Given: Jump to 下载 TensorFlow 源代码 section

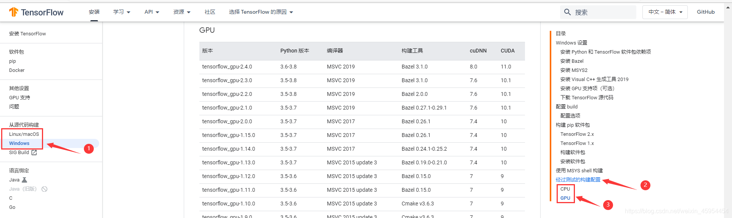Looking at the screenshot, I should (587, 98).
